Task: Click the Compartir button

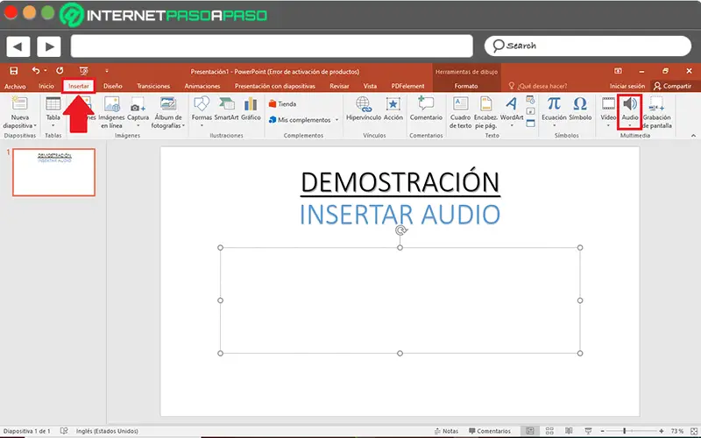Action: (672, 86)
